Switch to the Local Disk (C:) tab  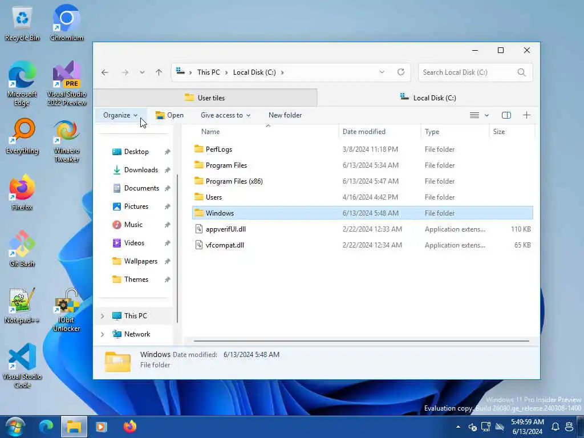[x=428, y=98]
